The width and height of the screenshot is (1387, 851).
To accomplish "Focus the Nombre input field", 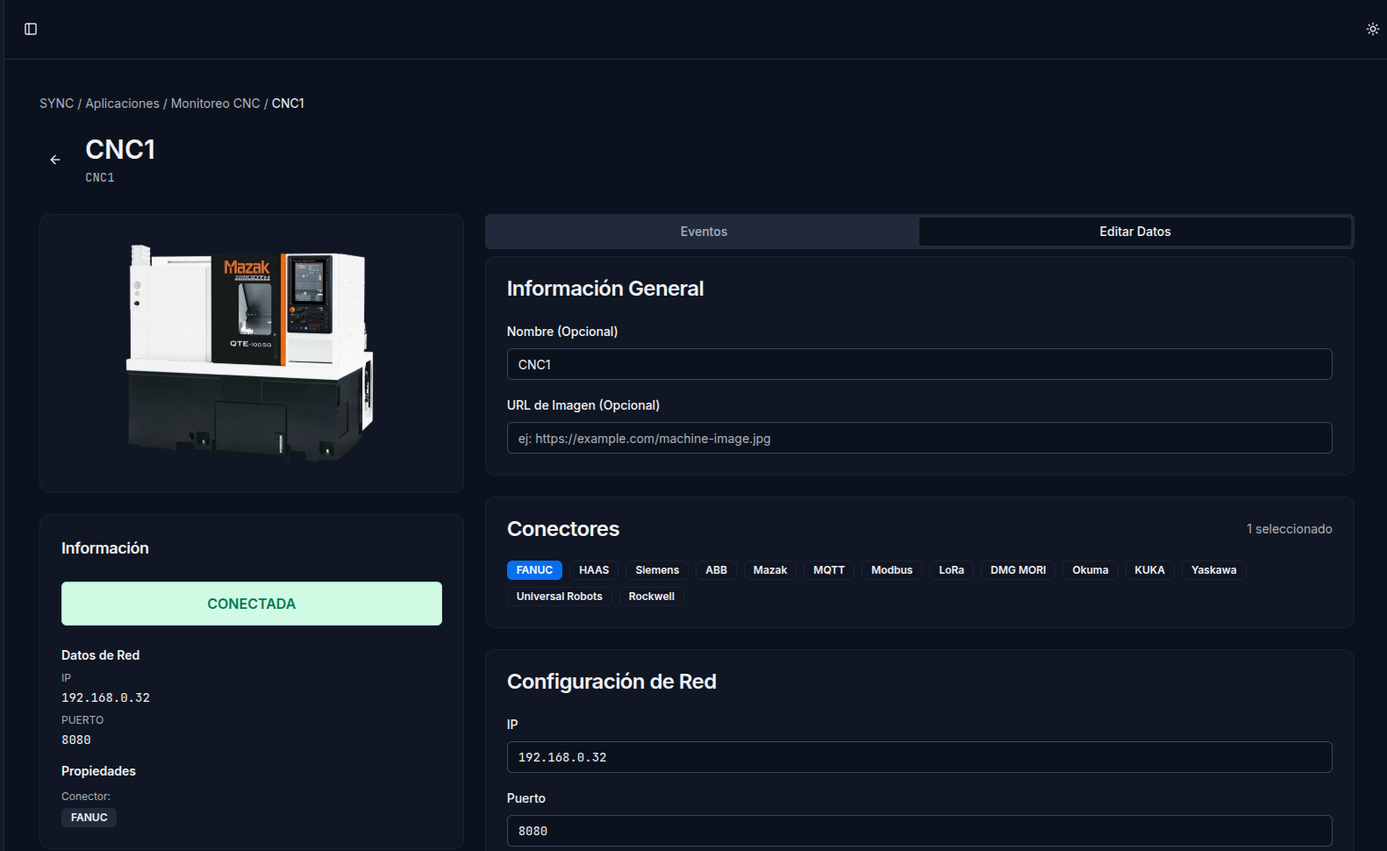I will tap(919, 365).
